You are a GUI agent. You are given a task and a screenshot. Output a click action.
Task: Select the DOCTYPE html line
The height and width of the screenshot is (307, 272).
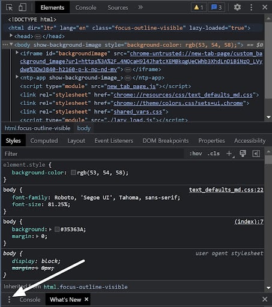pos(32,19)
